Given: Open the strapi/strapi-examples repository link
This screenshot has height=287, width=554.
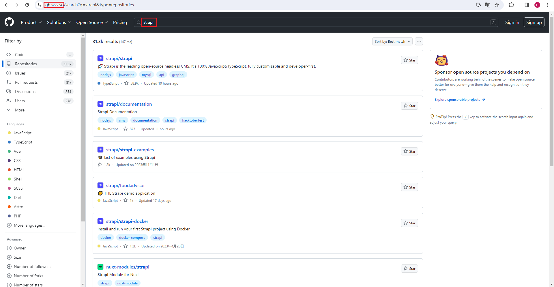Looking at the screenshot, I should pos(130,150).
